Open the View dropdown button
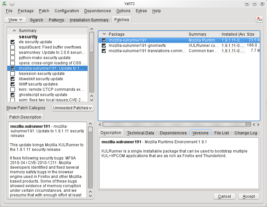Screen dimensions: 267x207 coord(15,20)
